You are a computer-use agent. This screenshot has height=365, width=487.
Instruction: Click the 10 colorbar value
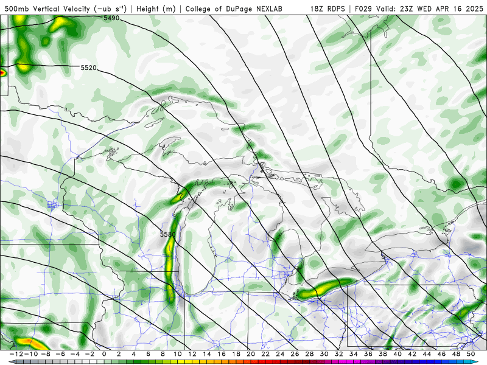[177, 354]
